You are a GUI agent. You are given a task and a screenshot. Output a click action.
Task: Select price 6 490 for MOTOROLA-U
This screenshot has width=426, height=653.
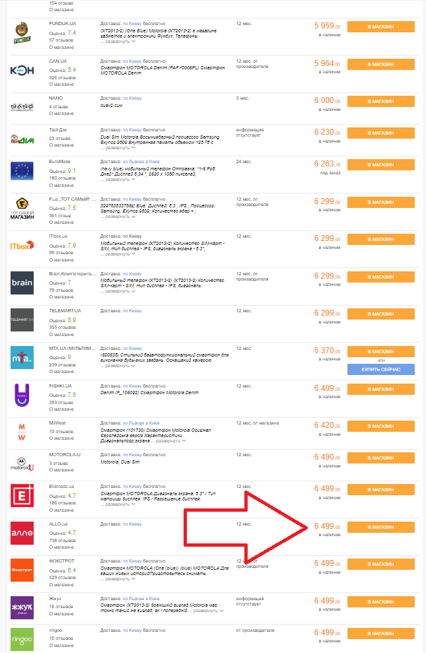coord(327,457)
